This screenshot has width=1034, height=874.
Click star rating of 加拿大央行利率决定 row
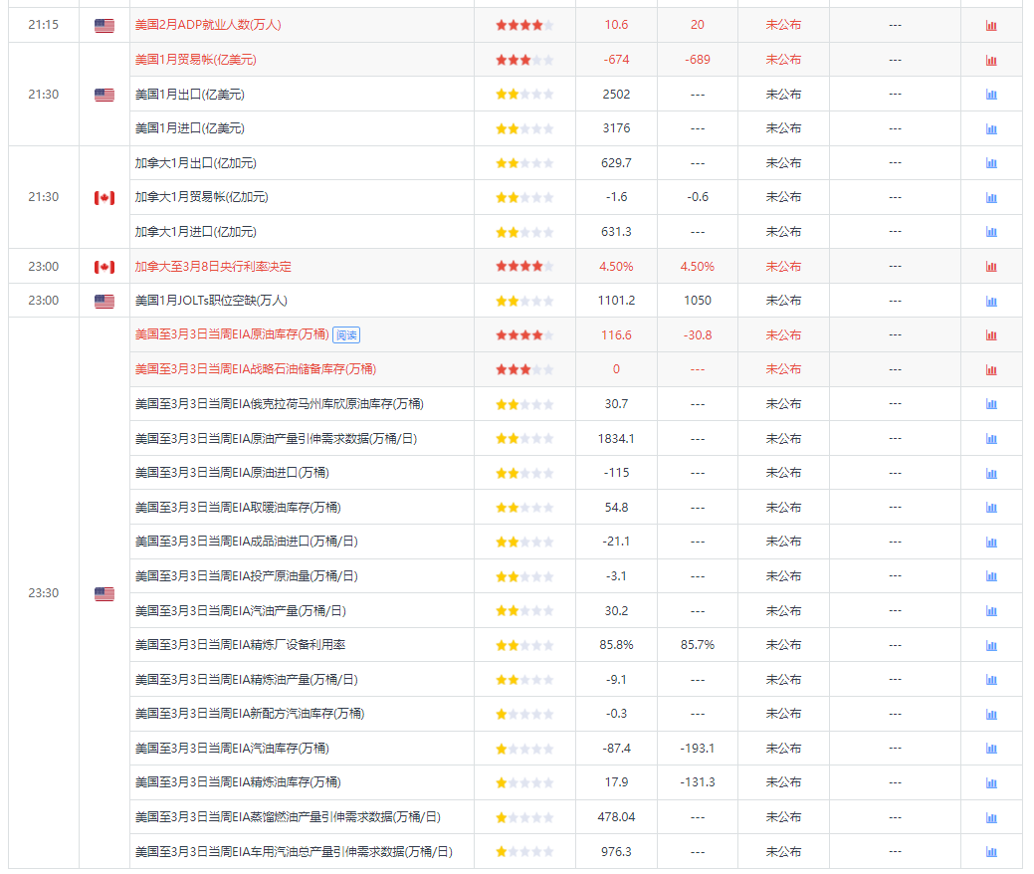[524, 267]
